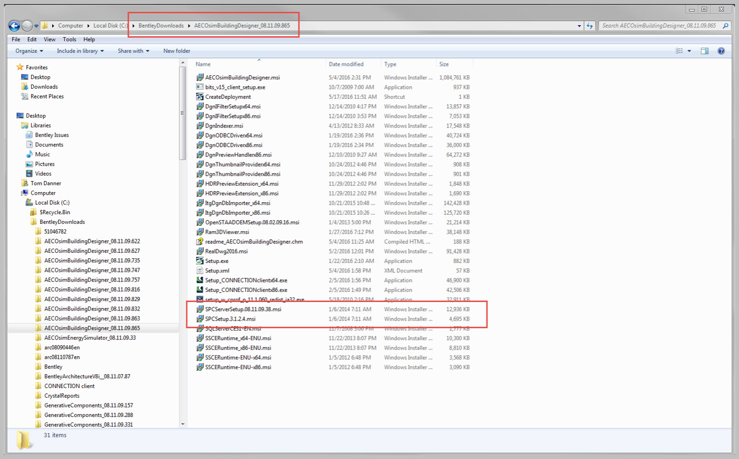Select RealDwg2016.msi file name
The height and width of the screenshot is (459, 739).
click(226, 251)
